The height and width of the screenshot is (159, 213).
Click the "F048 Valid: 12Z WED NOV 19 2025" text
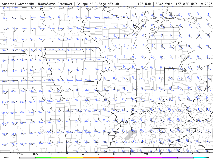tap(184, 4)
